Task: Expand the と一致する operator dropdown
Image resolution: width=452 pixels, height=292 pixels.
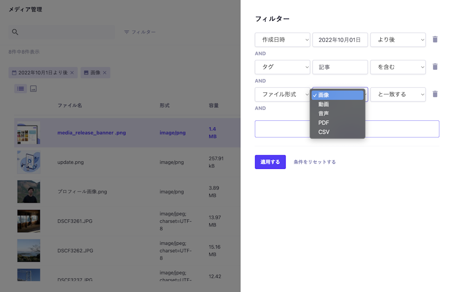Action: (x=398, y=94)
